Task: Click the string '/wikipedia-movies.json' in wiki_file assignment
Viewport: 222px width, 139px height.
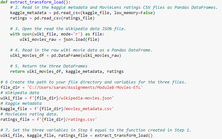Action: click(86, 98)
